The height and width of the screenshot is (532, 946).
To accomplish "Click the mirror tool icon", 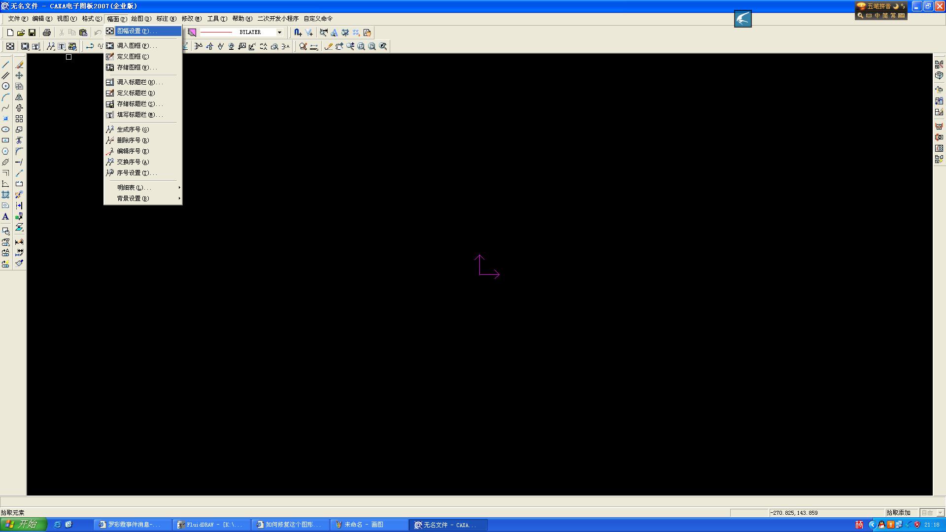I will (19, 97).
